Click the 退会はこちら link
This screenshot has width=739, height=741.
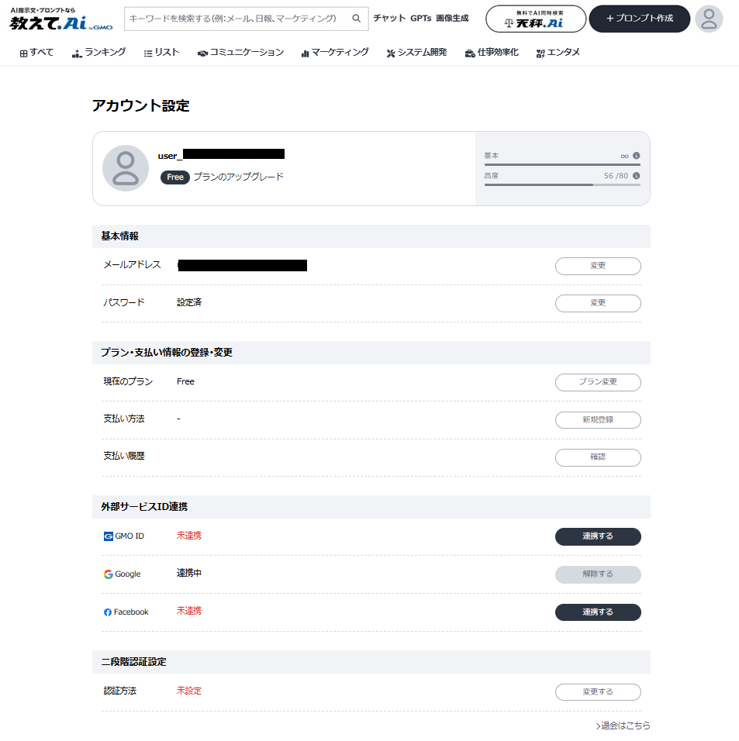[x=623, y=725]
